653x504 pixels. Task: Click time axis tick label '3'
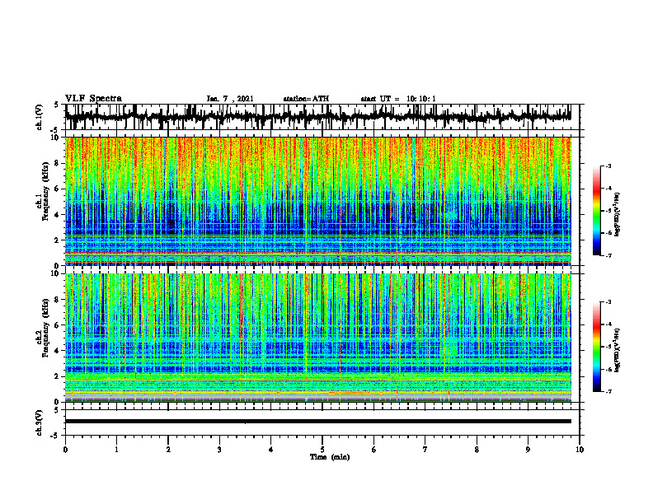tap(219, 450)
